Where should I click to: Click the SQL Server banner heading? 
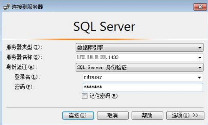[x=104, y=27]
